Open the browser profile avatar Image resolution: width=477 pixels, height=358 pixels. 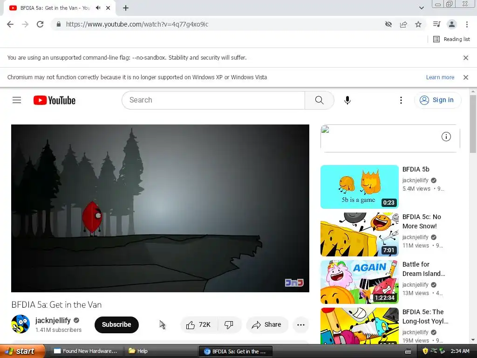pos(452,24)
